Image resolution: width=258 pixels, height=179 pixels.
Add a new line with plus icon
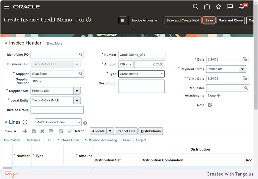pyautogui.click(x=25, y=131)
